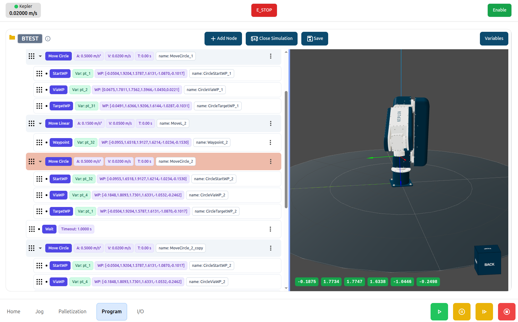The width and height of the screenshot is (518, 322).
Task: Click joint value 1.7734 readout
Action: (x=331, y=282)
